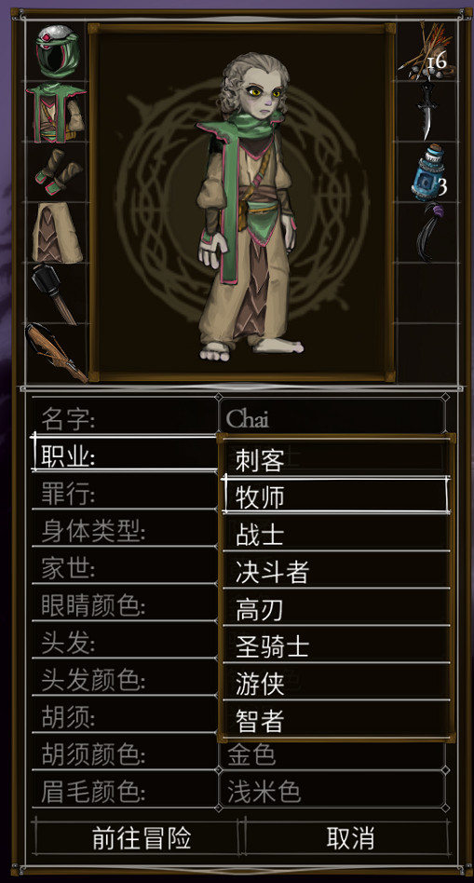This screenshot has height=883, width=474.
Task: Click the dagger item icon
Action: click(x=427, y=108)
